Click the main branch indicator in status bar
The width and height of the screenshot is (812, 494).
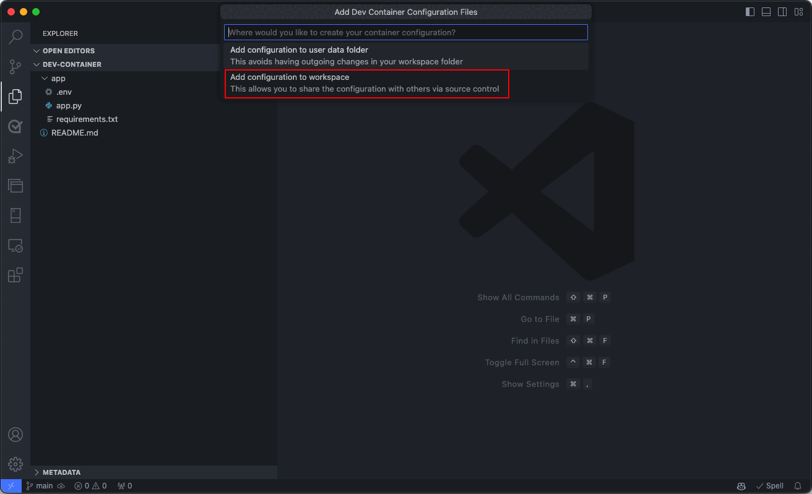click(39, 486)
